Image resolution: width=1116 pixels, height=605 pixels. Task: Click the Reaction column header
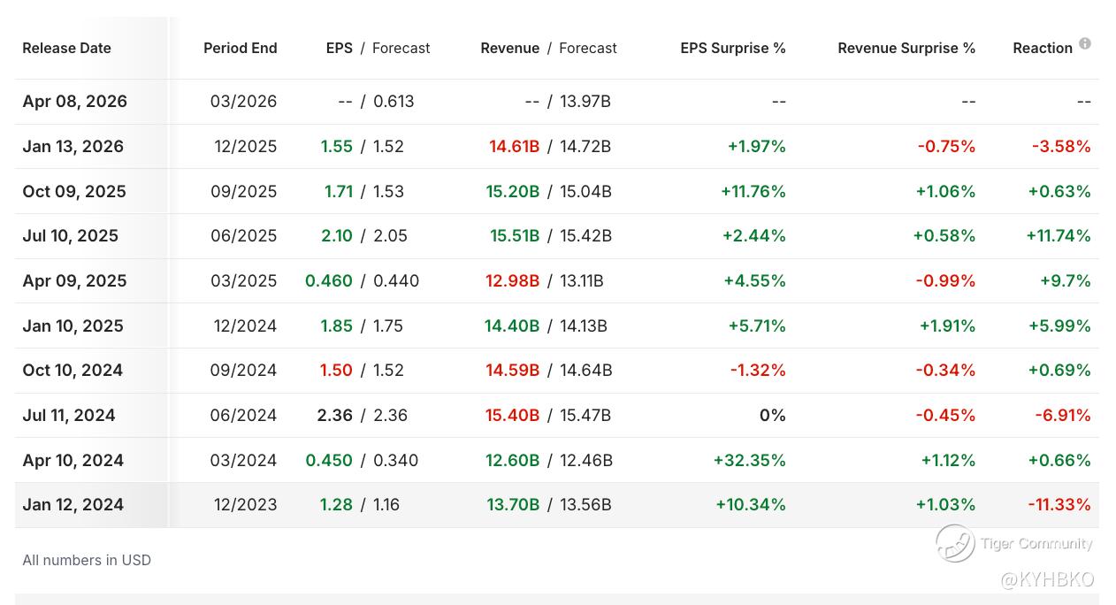[x=1042, y=48]
